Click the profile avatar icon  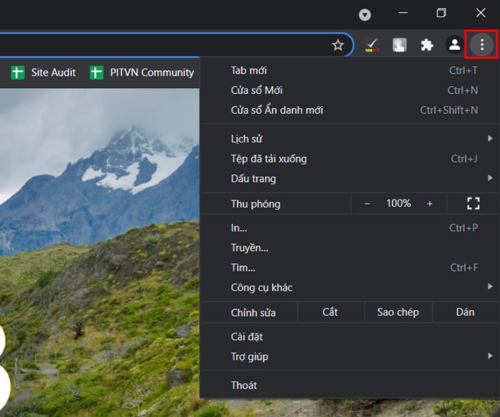[x=454, y=45]
